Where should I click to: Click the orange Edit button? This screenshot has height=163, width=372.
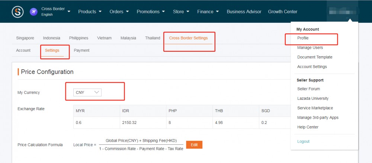(194, 144)
